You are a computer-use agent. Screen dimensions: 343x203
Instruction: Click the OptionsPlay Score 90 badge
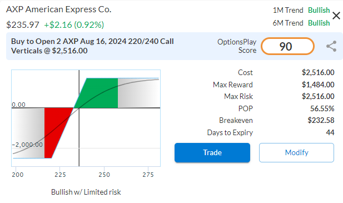(287, 46)
